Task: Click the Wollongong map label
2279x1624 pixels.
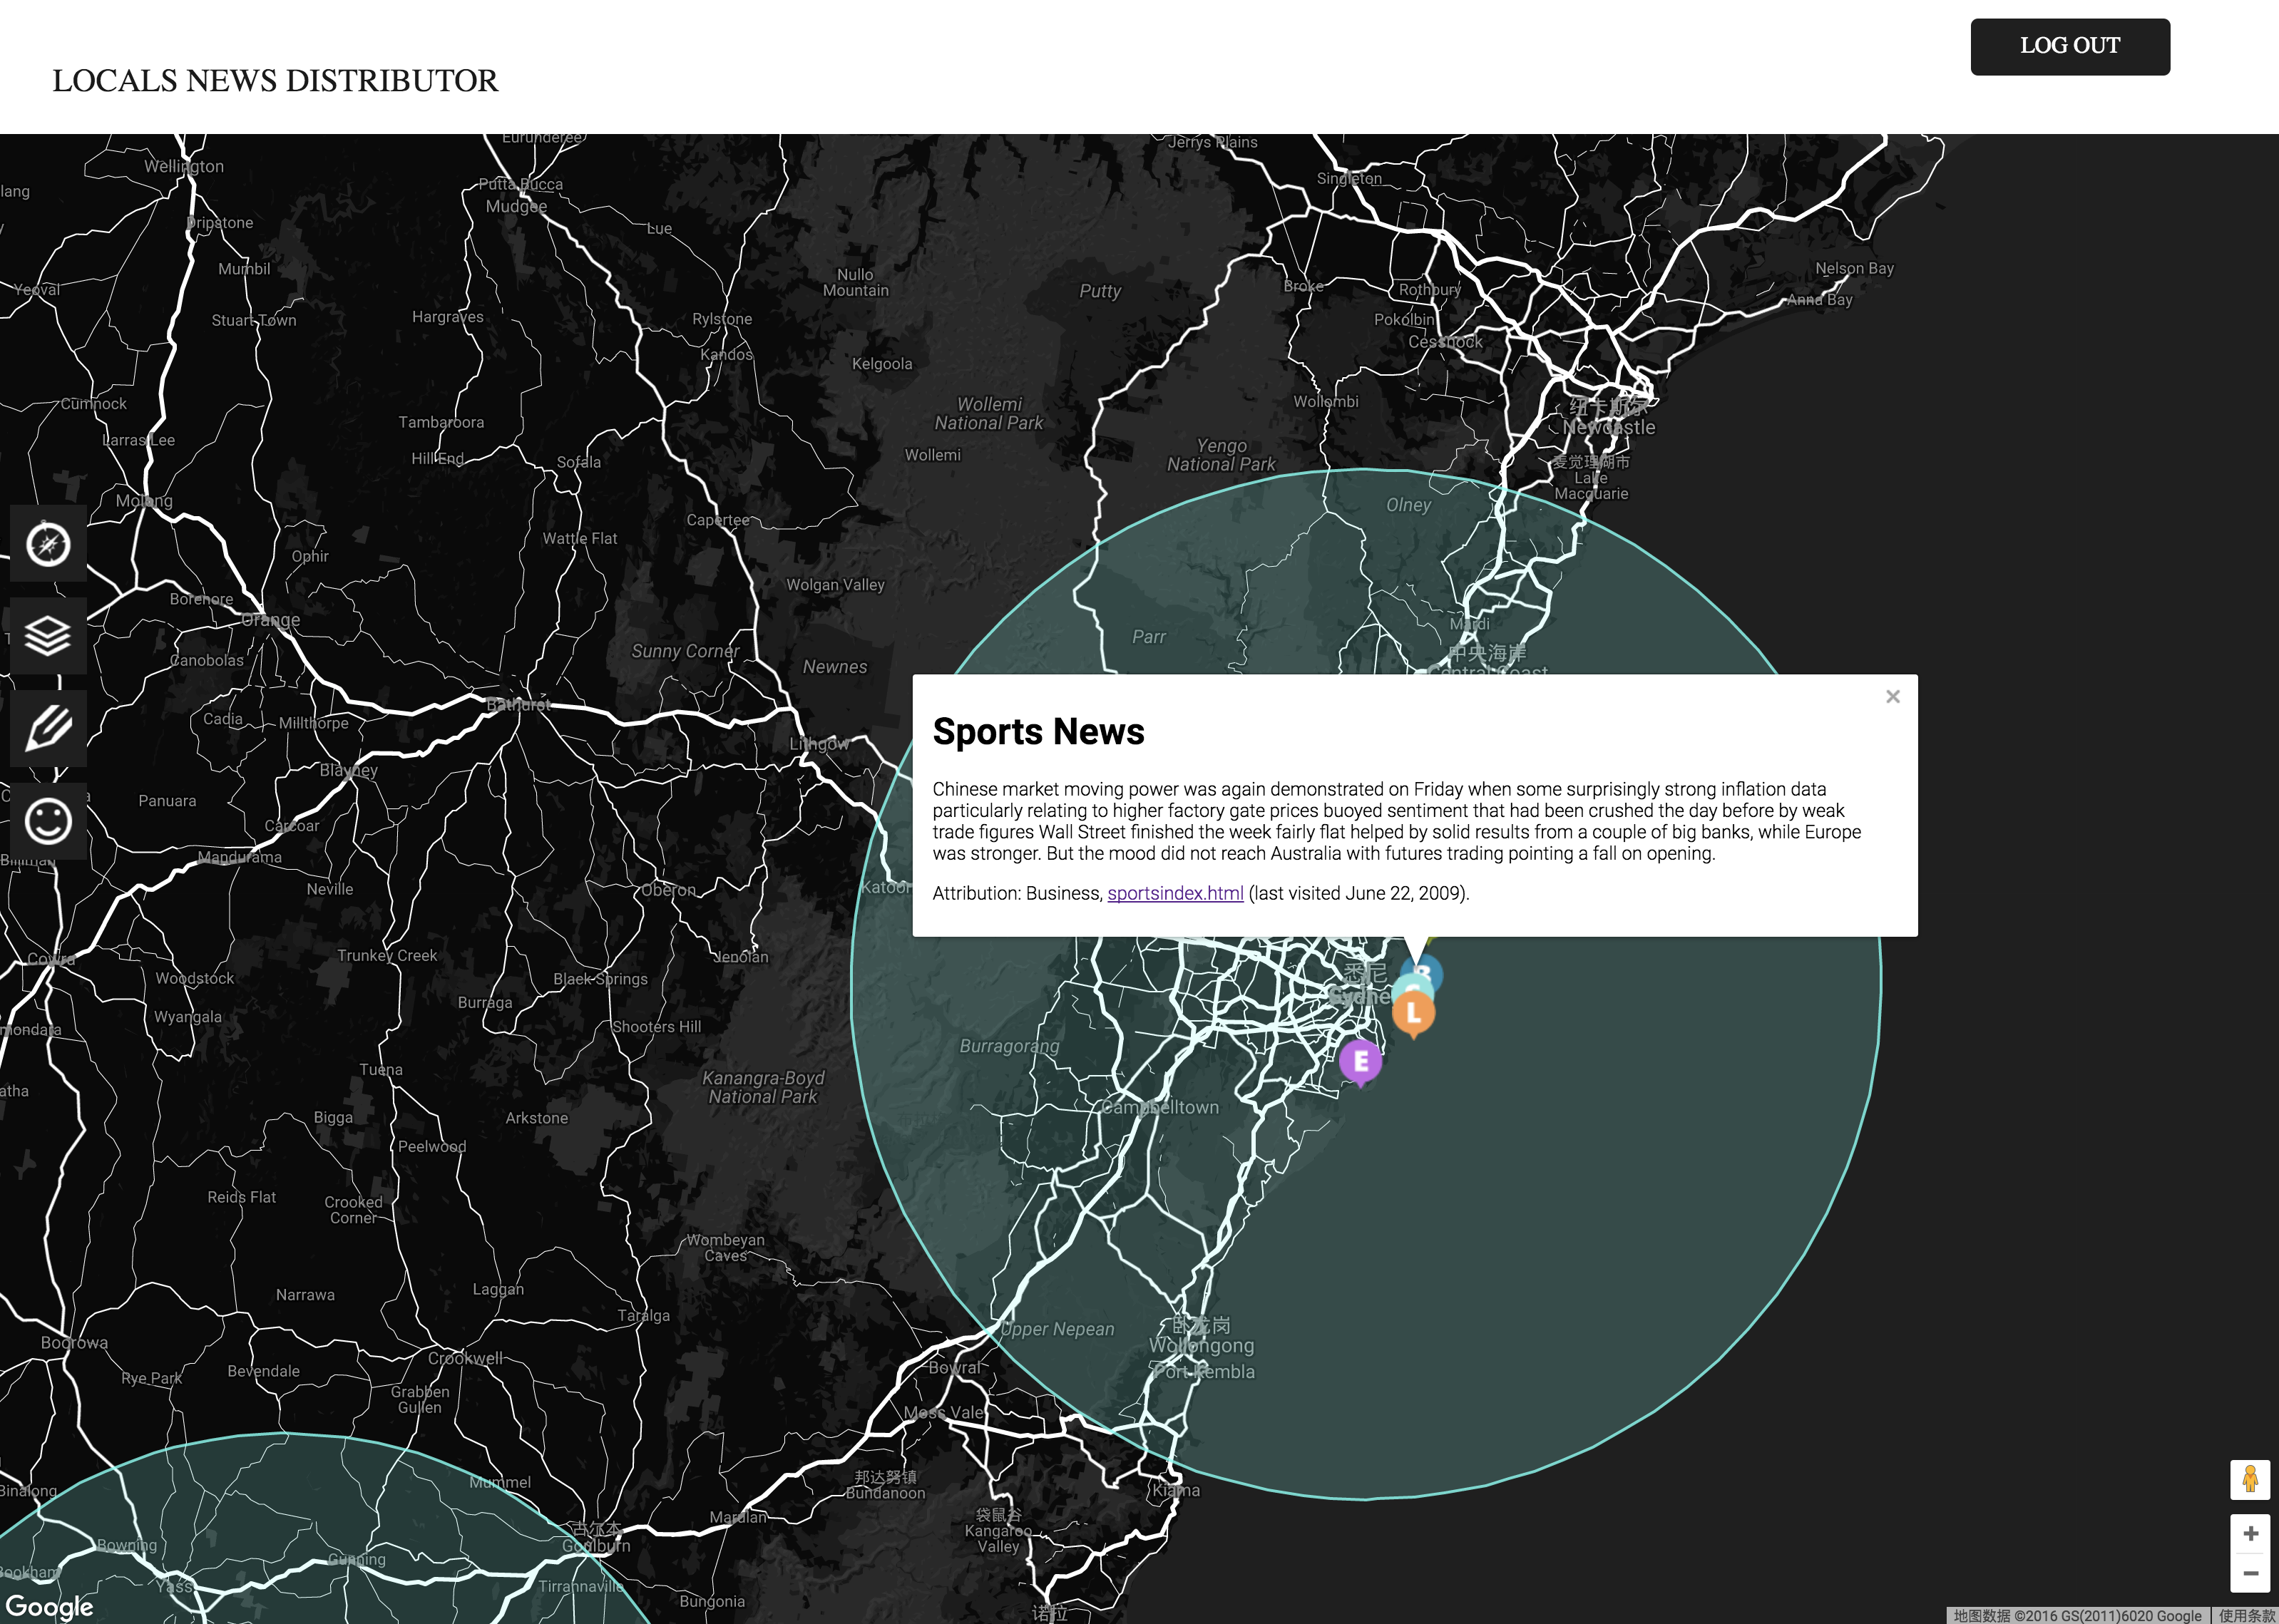Action: [1201, 1346]
